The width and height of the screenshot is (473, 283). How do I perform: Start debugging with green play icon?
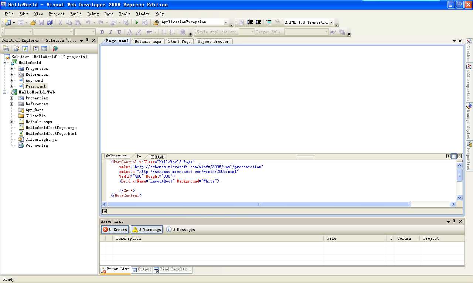coord(136,23)
